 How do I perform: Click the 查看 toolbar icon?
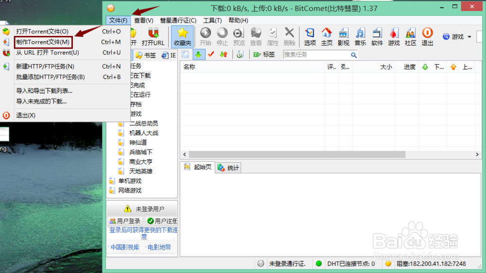[x=256, y=36]
